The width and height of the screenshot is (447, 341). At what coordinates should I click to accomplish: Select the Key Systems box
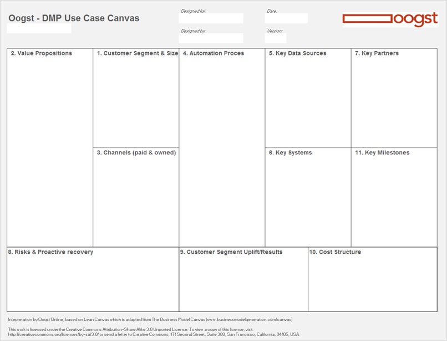pyautogui.click(x=308, y=199)
